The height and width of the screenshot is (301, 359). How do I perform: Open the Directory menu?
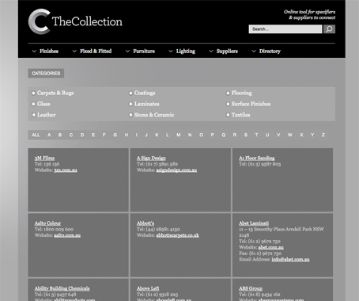click(270, 51)
